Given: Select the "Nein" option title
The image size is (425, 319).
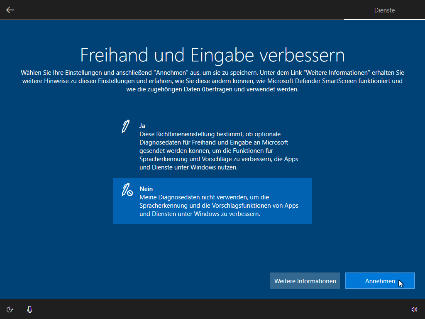Looking at the screenshot, I should pyautogui.click(x=146, y=189).
